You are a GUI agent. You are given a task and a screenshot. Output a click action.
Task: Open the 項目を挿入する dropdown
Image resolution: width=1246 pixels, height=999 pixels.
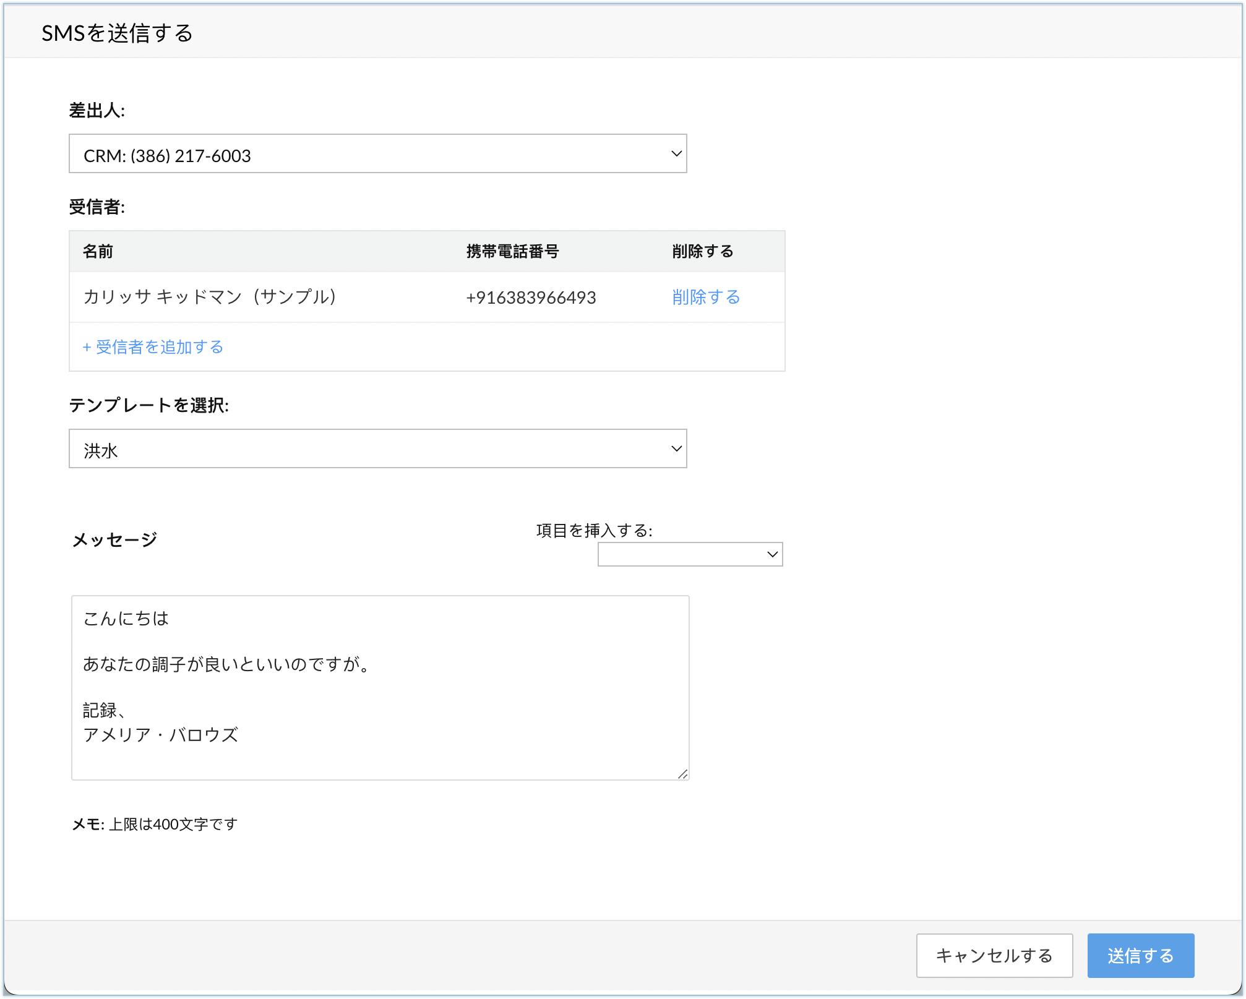689,554
